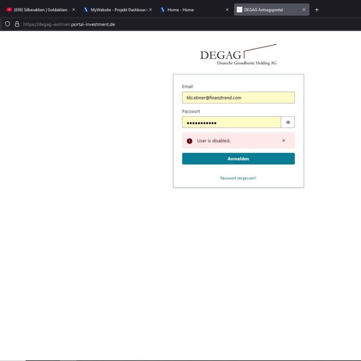The image size is (361, 361).
Task: Click 'Deutsche Grundbesitz Holding AG' text
Action: 247,63
